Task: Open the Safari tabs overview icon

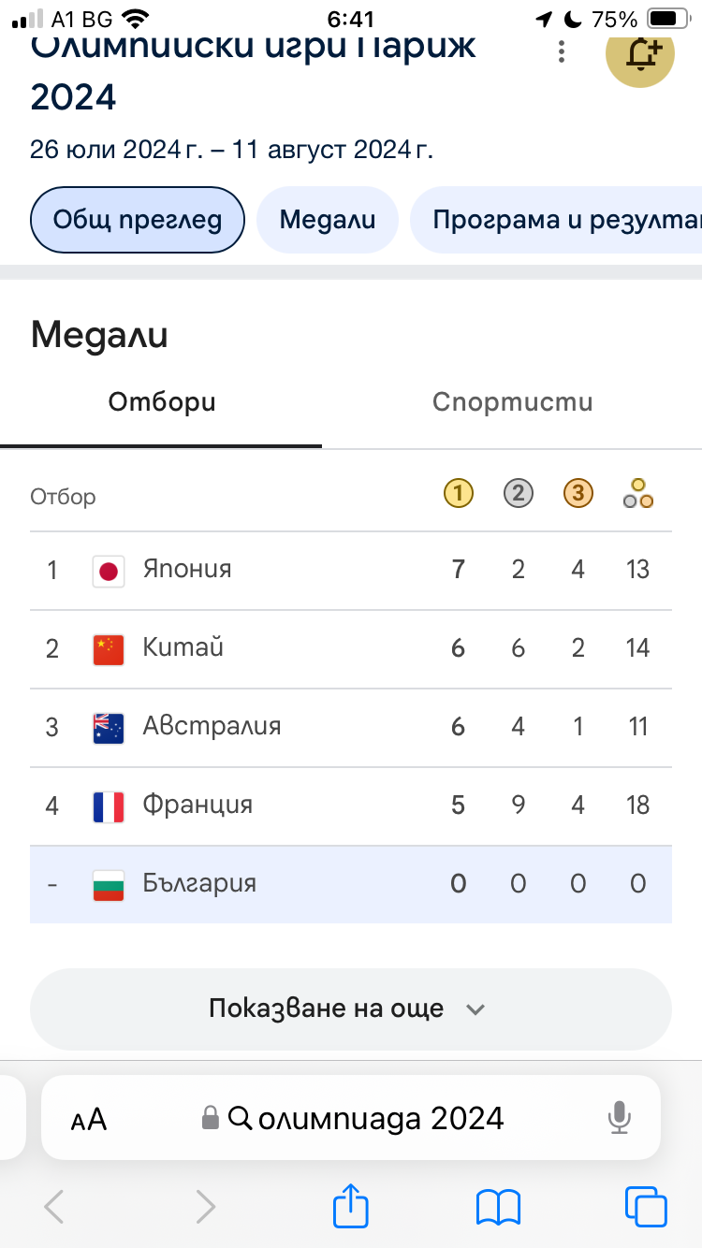Action: (x=646, y=1207)
